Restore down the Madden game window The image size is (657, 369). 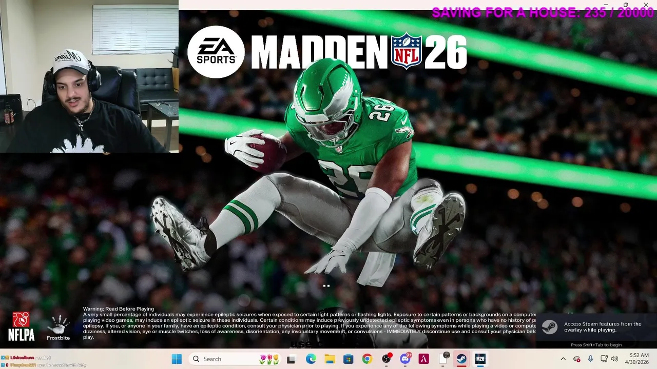(626, 5)
